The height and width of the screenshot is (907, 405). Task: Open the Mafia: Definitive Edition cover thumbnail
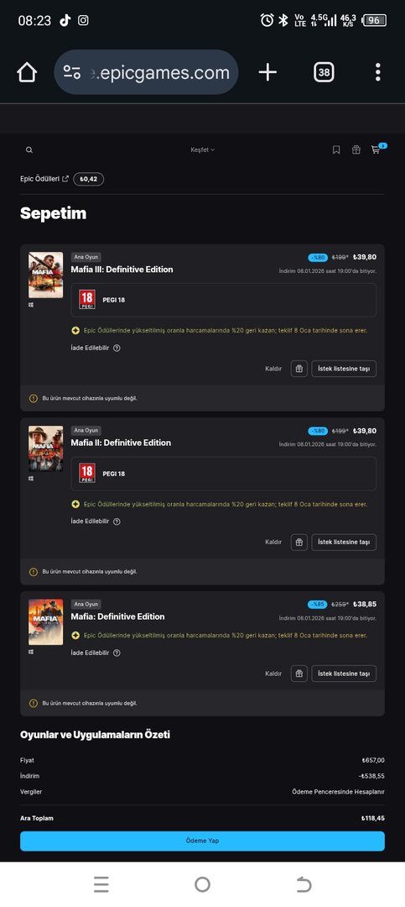coord(45,622)
